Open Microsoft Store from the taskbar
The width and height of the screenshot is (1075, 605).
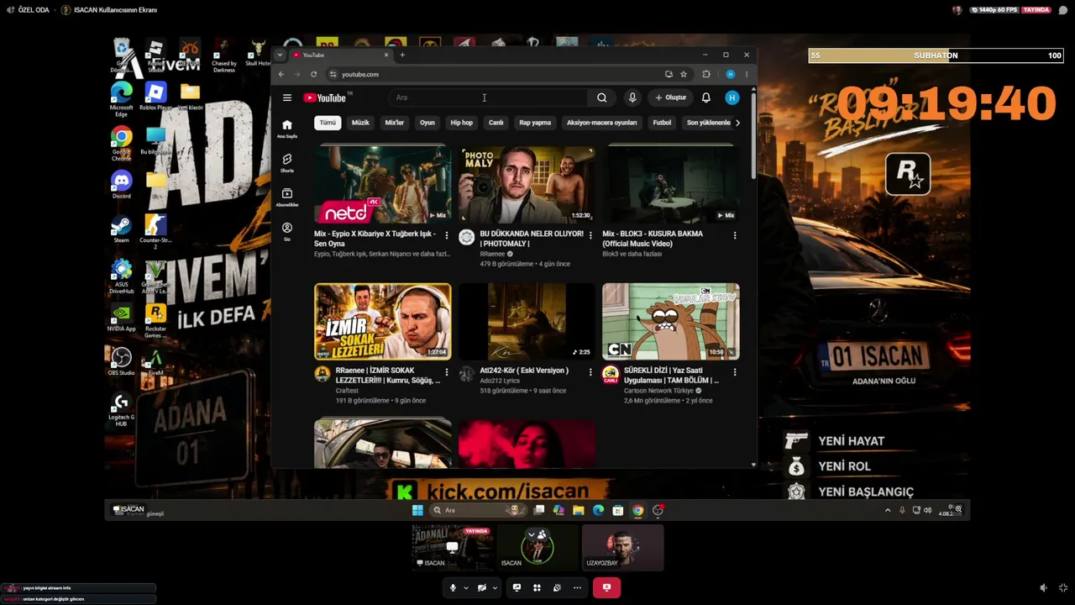click(x=618, y=510)
